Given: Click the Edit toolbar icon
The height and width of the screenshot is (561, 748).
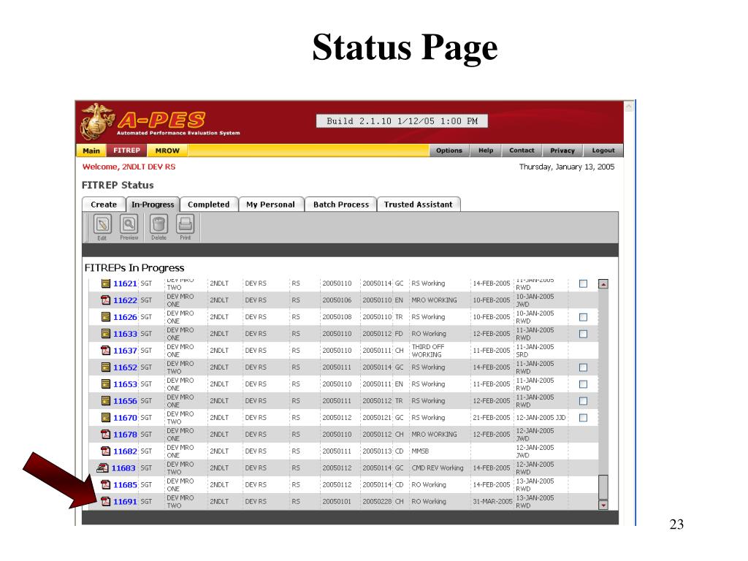Looking at the screenshot, I should (x=102, y=224).
